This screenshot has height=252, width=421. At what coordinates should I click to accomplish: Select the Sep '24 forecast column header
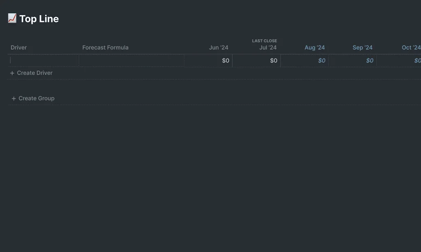coord(362,47)
